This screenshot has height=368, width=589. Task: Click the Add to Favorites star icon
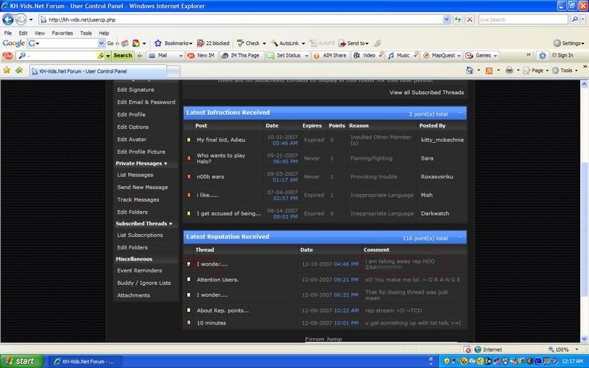(x=7, y=71)
